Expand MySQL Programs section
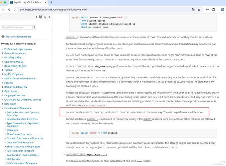This screenshot has width=226, height=166. [2, 74]
